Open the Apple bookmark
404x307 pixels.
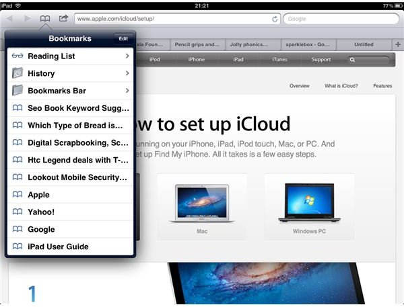(70, 195)
